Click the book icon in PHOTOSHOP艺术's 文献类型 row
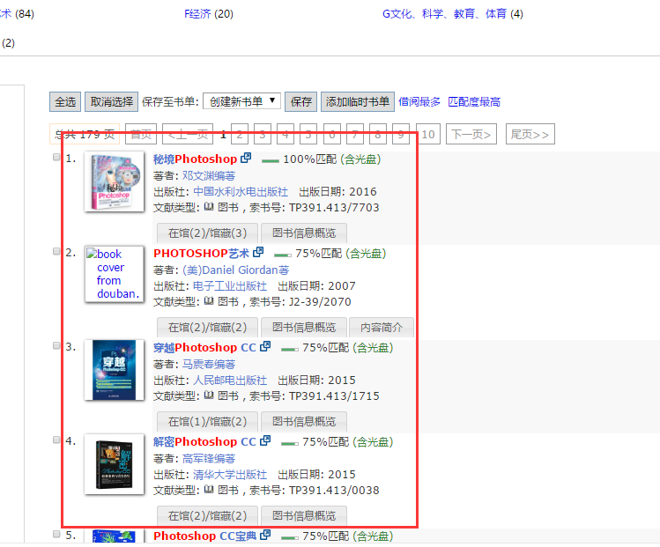This screenshot has width=660, height=547. (209, 301)
